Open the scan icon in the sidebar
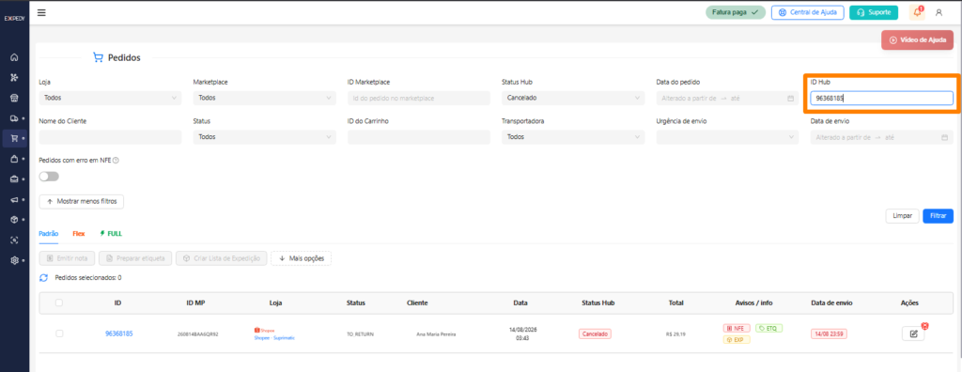The width and height of the screenshot is (962, 372). [x=15, y=240]
